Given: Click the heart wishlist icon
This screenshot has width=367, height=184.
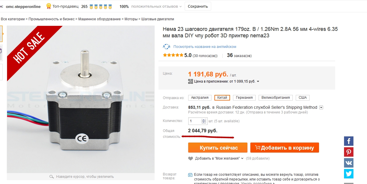Looking at the screenshot, I should click(x=191, y=158).
